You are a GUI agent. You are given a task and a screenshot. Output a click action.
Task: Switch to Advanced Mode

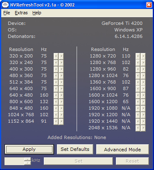point(122,149)
